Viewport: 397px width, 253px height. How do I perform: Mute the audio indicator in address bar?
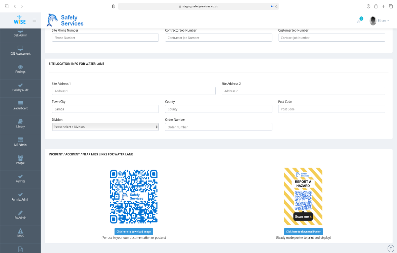272,6
